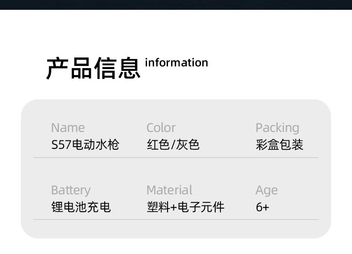Click the 'information' subtitle text
Viewport: 352px width, 254px height.
tap(176, 62)
